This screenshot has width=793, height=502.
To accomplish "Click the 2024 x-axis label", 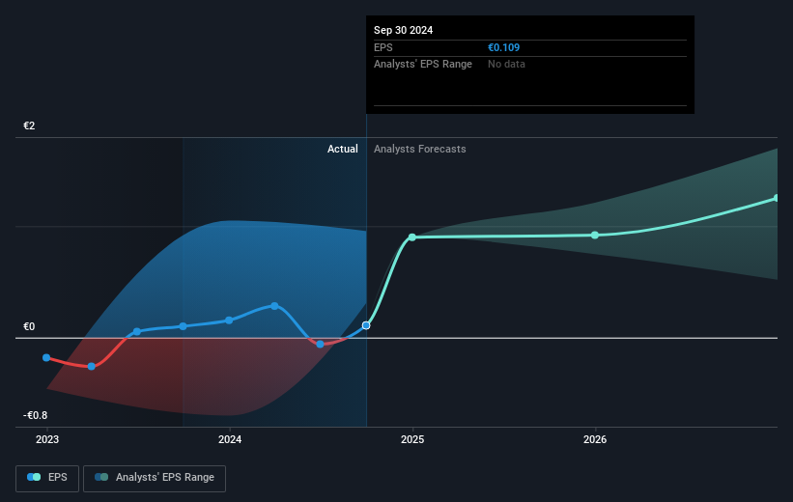I will pos(230,439).
